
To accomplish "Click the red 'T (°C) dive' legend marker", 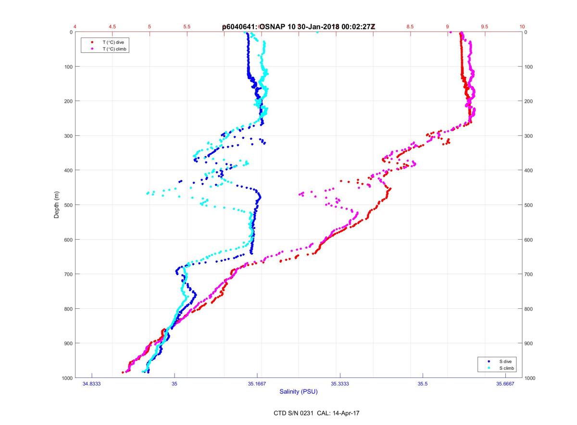I will click(92, 42).
